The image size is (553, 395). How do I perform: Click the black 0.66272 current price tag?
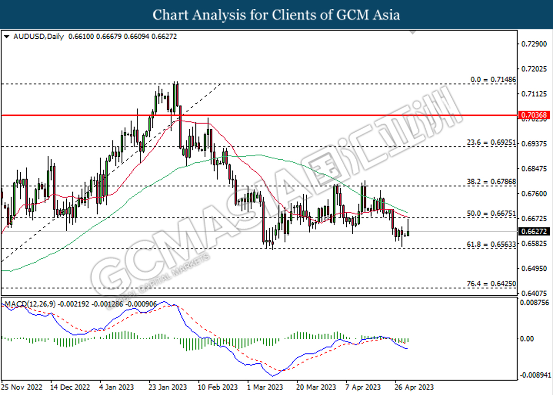coord(534,231)
